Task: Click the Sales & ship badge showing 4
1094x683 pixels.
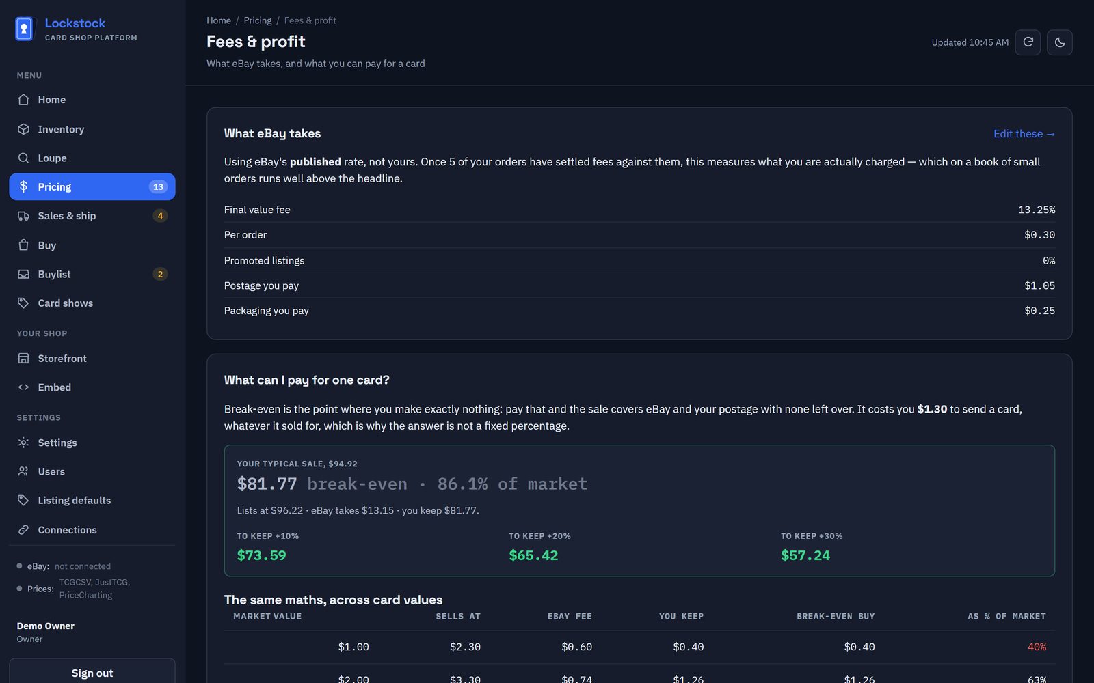Action: 160,216
